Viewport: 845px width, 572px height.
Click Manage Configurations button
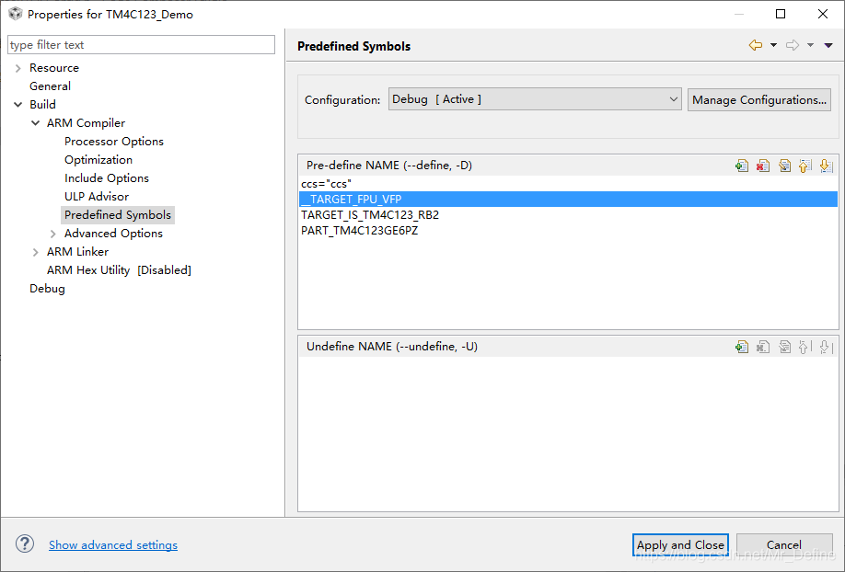point(758,99)
